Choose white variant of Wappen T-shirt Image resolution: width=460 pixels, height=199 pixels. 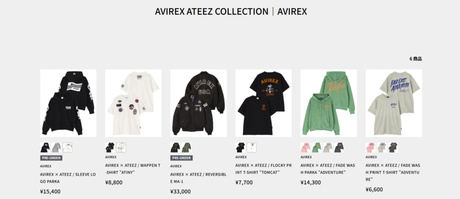121,147
